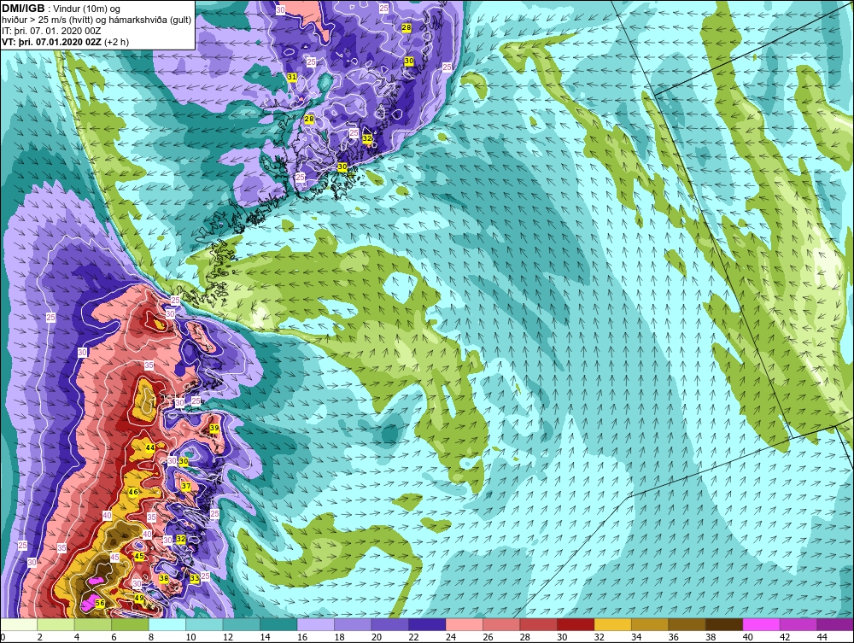
Task: Select the magenta swatch between 40 and 42
Action: point(761,624)
